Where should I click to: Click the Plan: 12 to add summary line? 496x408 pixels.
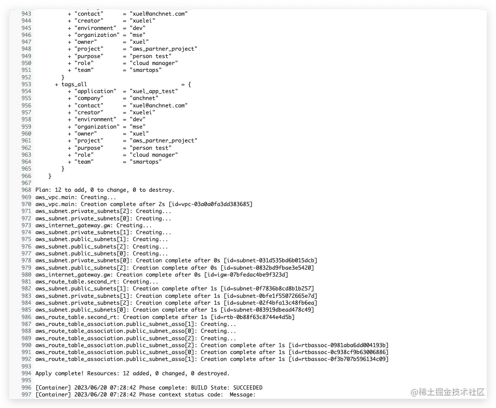pyautogui.click(x=105, y=190)
